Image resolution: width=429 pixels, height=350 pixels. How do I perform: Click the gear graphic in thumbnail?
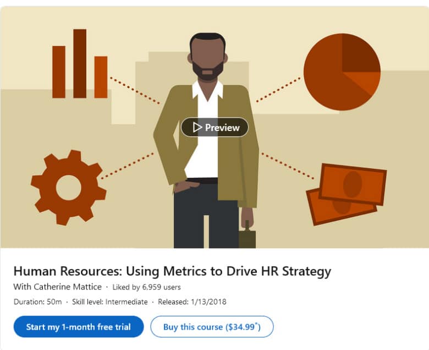pyautogui.click(x=68, y=188)
